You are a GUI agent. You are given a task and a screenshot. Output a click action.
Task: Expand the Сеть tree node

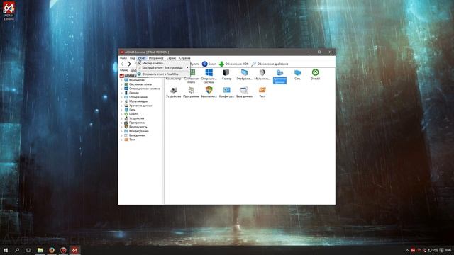tap(122, 110)
